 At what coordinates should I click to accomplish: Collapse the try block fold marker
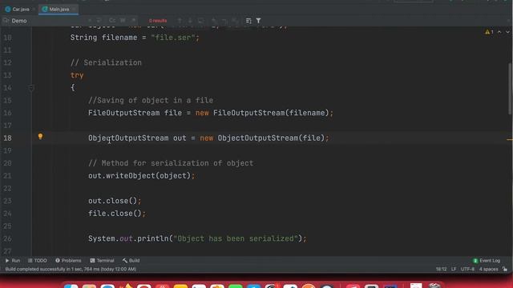(x=31, y=87)
